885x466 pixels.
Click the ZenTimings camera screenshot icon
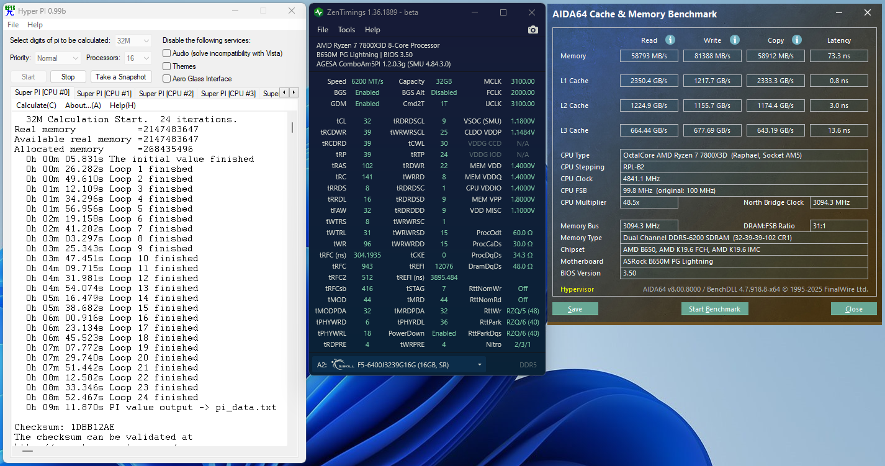(x=532, y=30)
